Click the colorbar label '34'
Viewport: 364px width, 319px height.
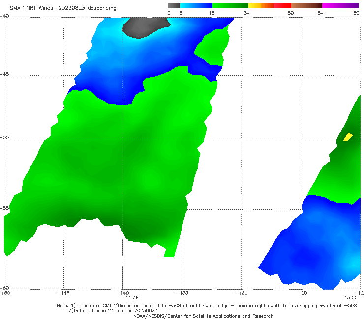246,13
